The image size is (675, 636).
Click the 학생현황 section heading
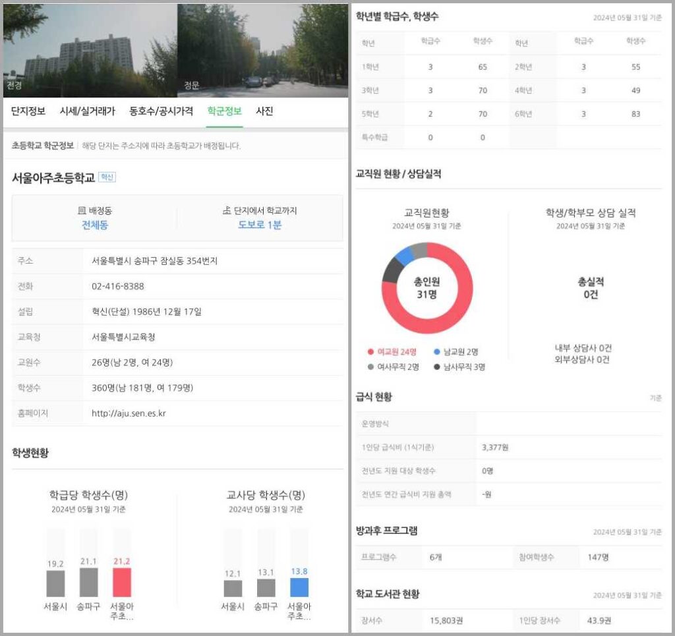30,453
